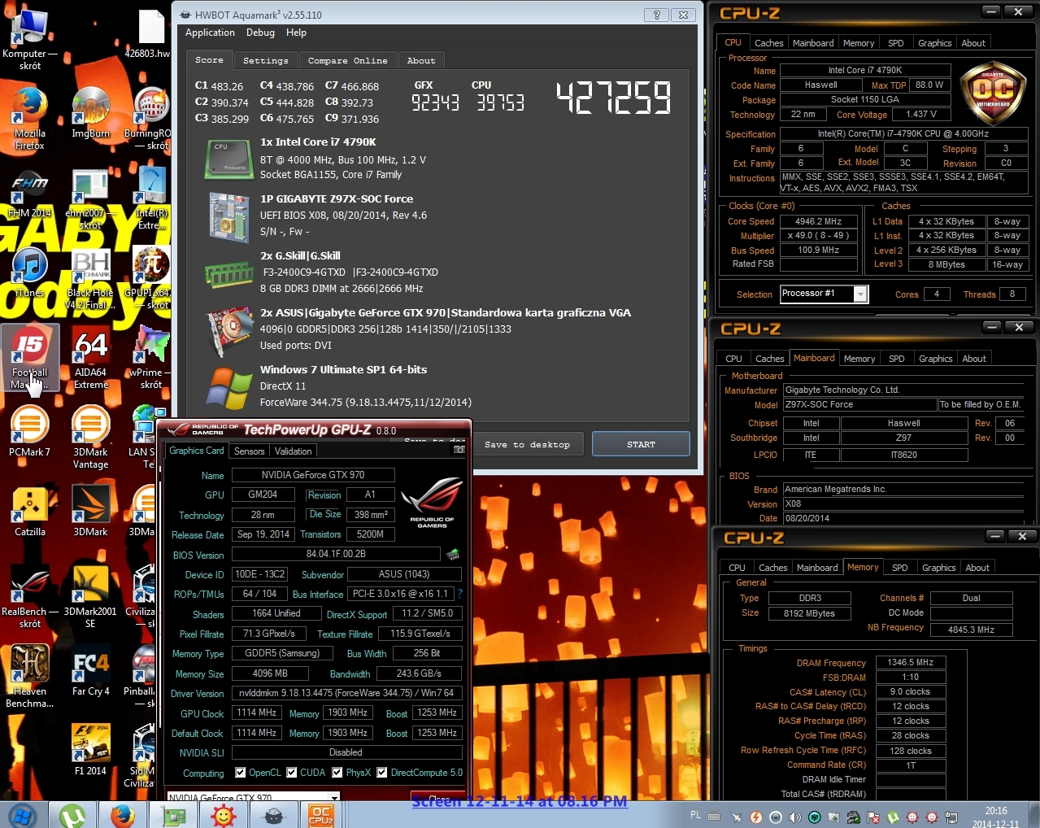
Task: Click the Core Voltage value 1.437 V
Action: [920, 115]
